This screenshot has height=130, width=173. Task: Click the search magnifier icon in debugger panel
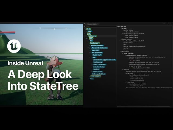[x=85, y=27]
